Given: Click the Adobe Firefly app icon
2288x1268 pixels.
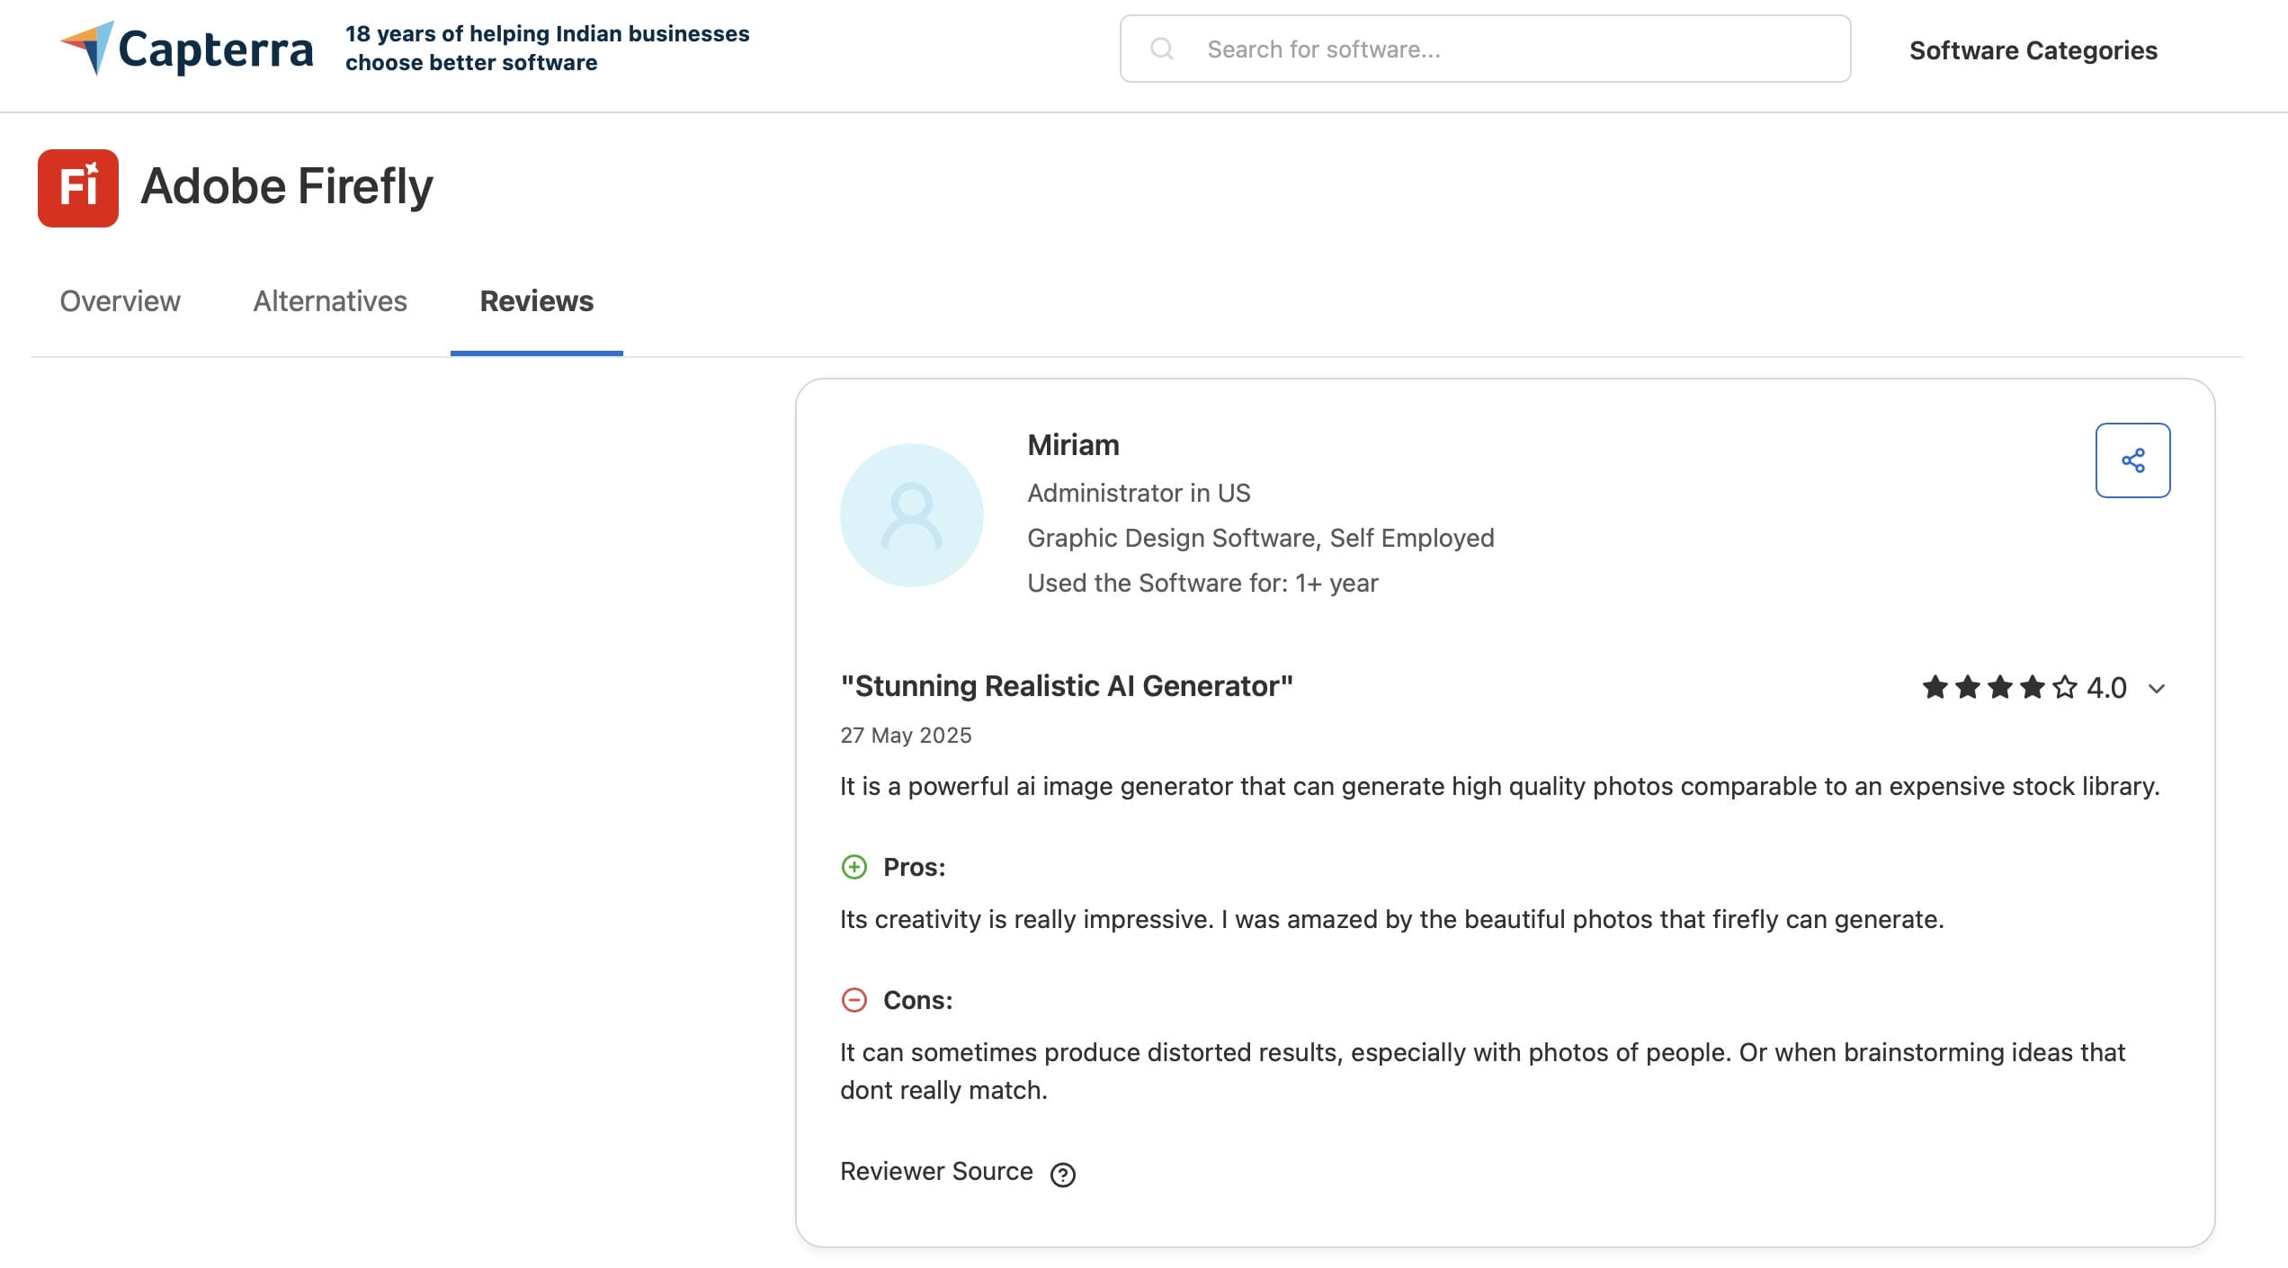Looking at the screenshot, I should [78, 188].
